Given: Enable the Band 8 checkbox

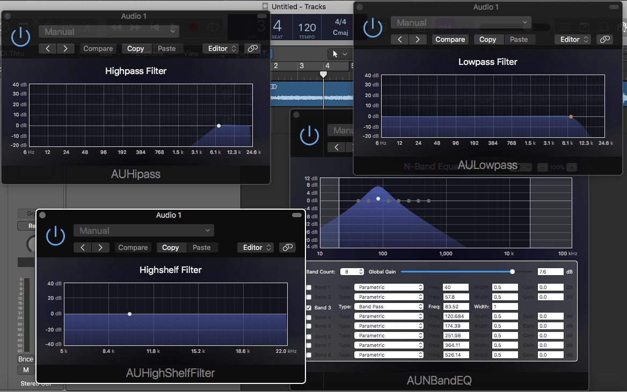Looking at the screenshot, I should click(309, 355).
